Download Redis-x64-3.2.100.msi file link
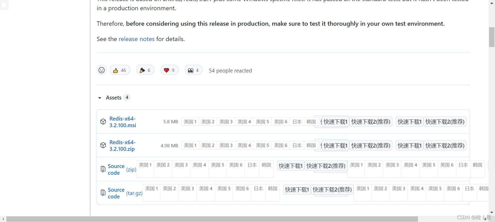Image resolution: width=495 pixels, height=222 pixels. coord(123,122)
